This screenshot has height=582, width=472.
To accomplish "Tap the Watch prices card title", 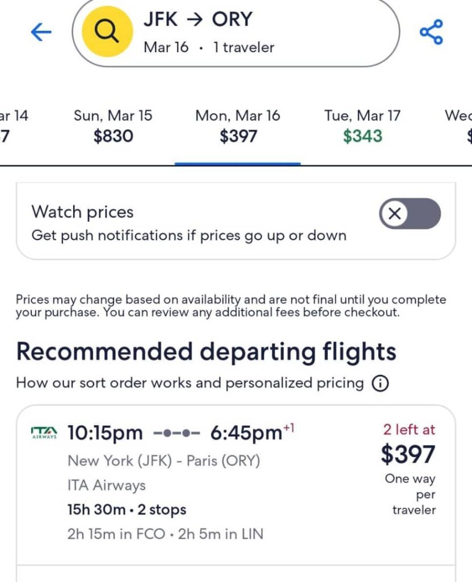I will coord(83,212).
